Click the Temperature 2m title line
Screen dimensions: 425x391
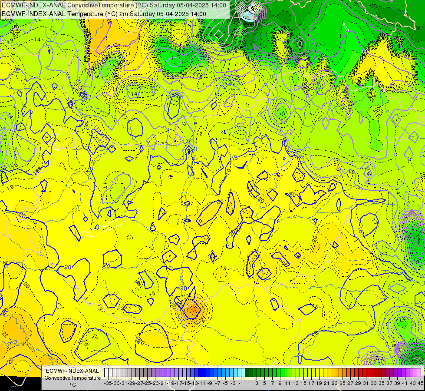click(x=104, y=14)
